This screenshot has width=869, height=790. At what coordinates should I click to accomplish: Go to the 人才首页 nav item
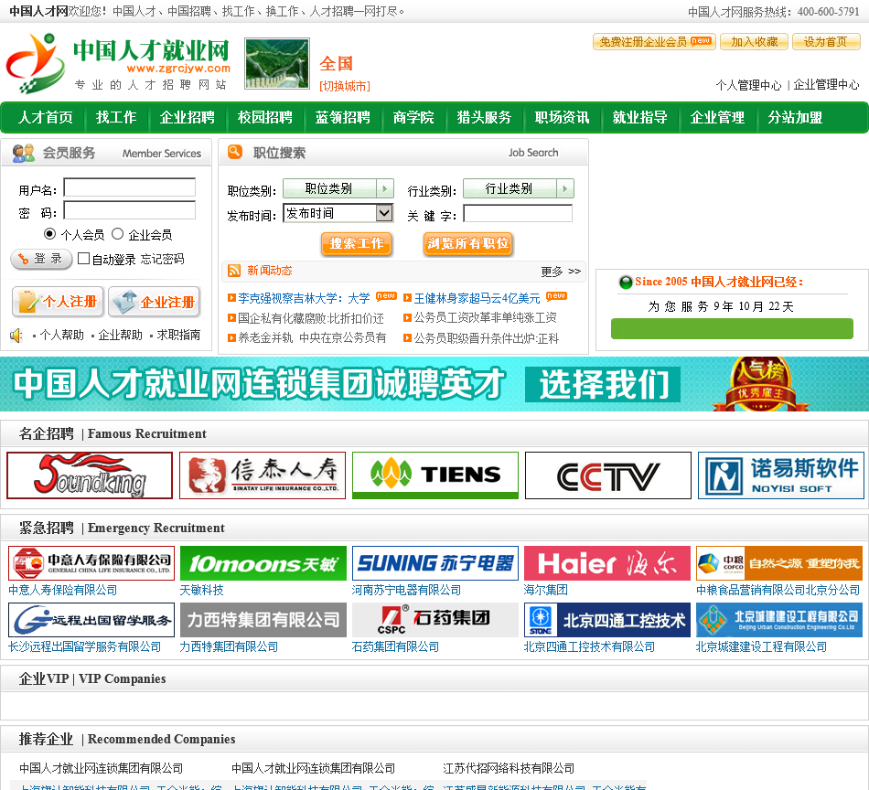[46, 117]
